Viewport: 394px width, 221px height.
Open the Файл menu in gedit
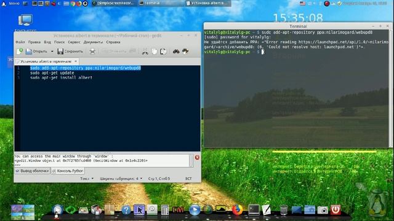coord(20,42)
